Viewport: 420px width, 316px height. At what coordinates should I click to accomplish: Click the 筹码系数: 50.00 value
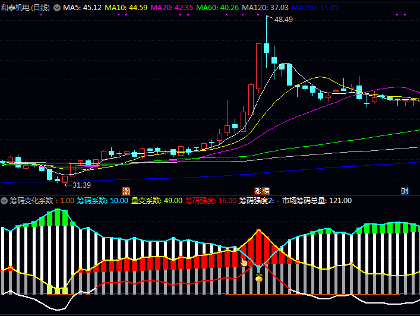tap(103, 201)
